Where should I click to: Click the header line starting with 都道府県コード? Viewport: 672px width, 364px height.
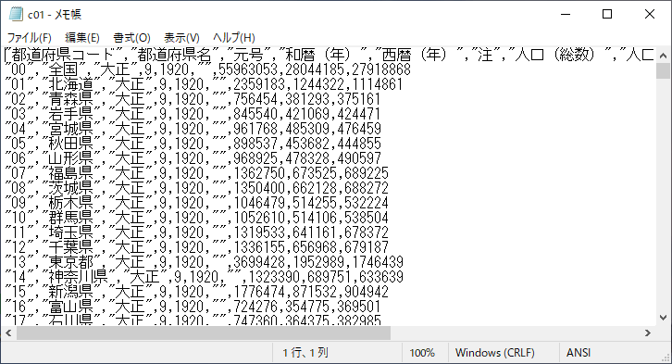pyautogui.click(x=330, y=55)
